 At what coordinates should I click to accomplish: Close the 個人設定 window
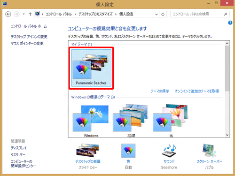(x=227, y=3)
